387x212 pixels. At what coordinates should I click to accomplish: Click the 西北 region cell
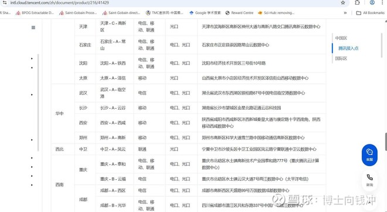[63, 149]
